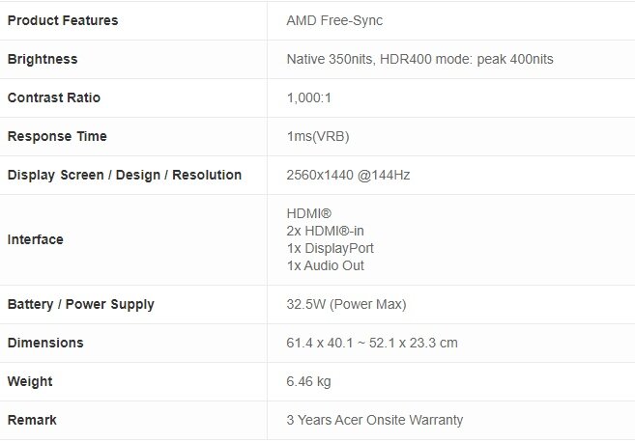The image size is (635, 442).
Task: Select the 1,000:1 contrast value
Action: coord(308,97)
